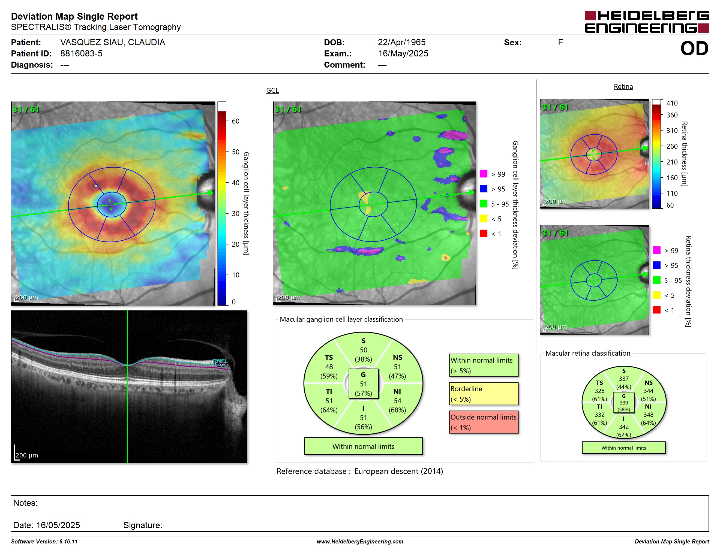Click the GCL thickness color map image

coord(112,203)
